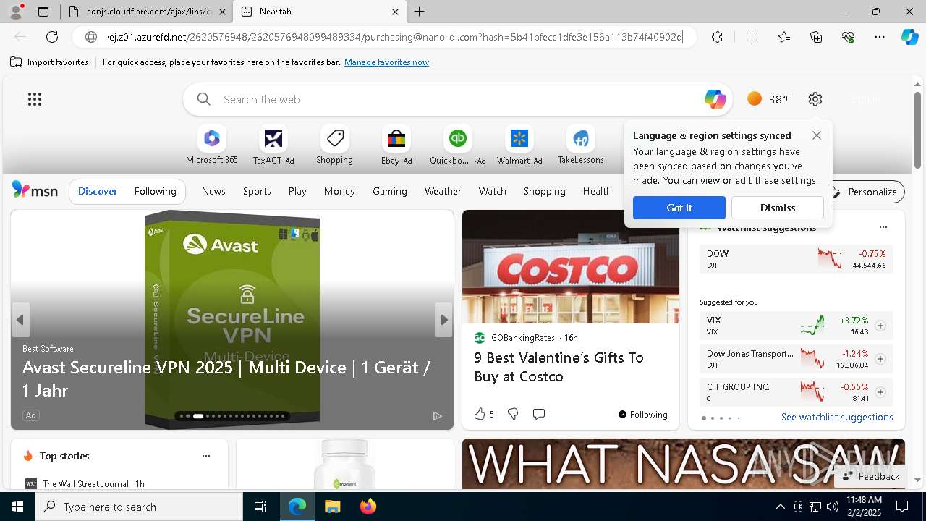Click Manage favorites now link
Screen dimensions: 926x521
pos(386,62)
